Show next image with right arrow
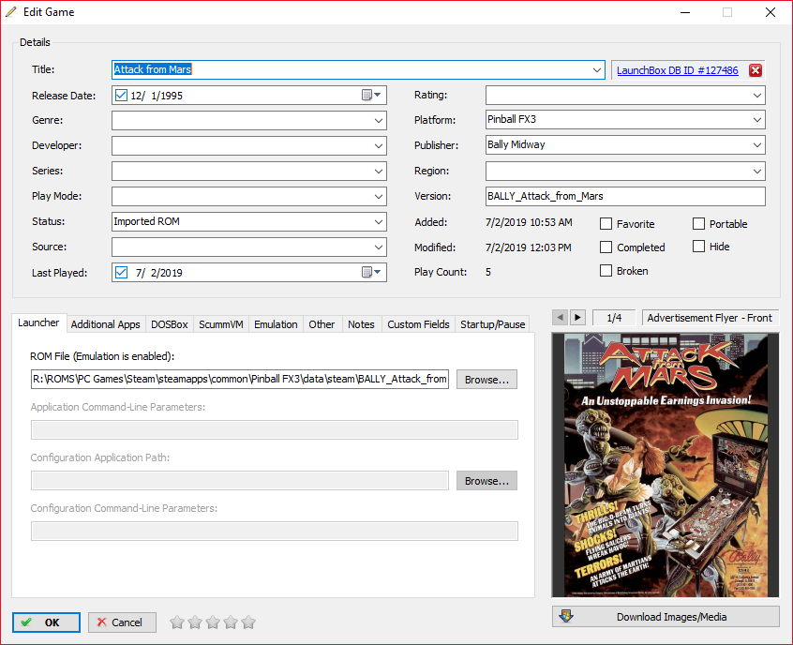The height and width of the screenshot is (645, 793). pyautogui.click(x=577, y=317)
